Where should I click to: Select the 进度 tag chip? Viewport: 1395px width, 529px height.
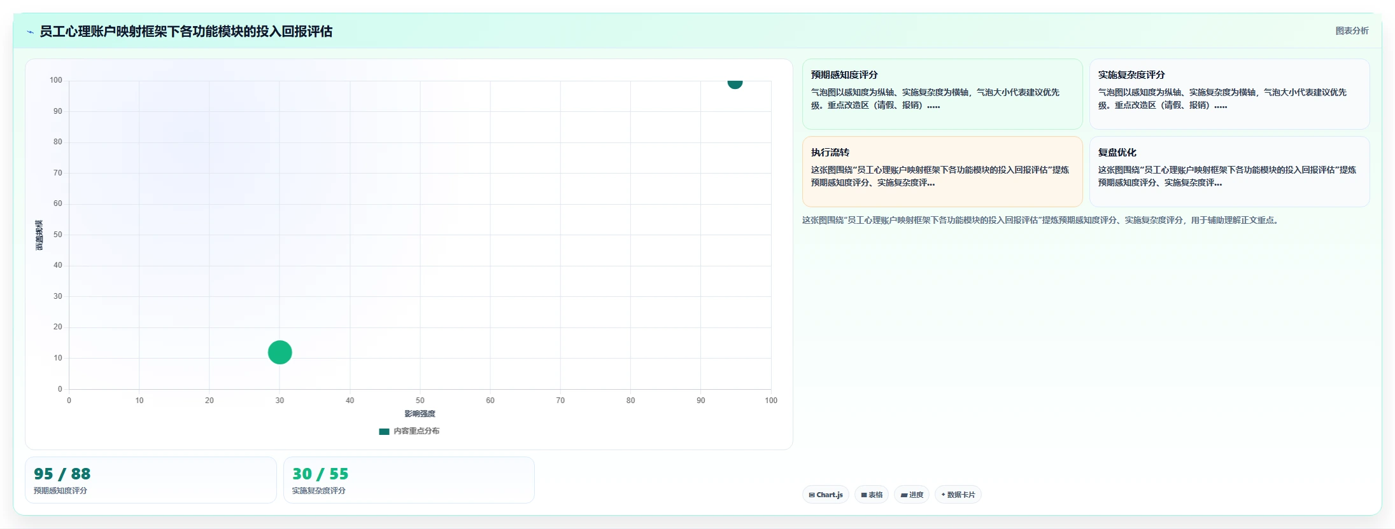(x=912, y=495)
